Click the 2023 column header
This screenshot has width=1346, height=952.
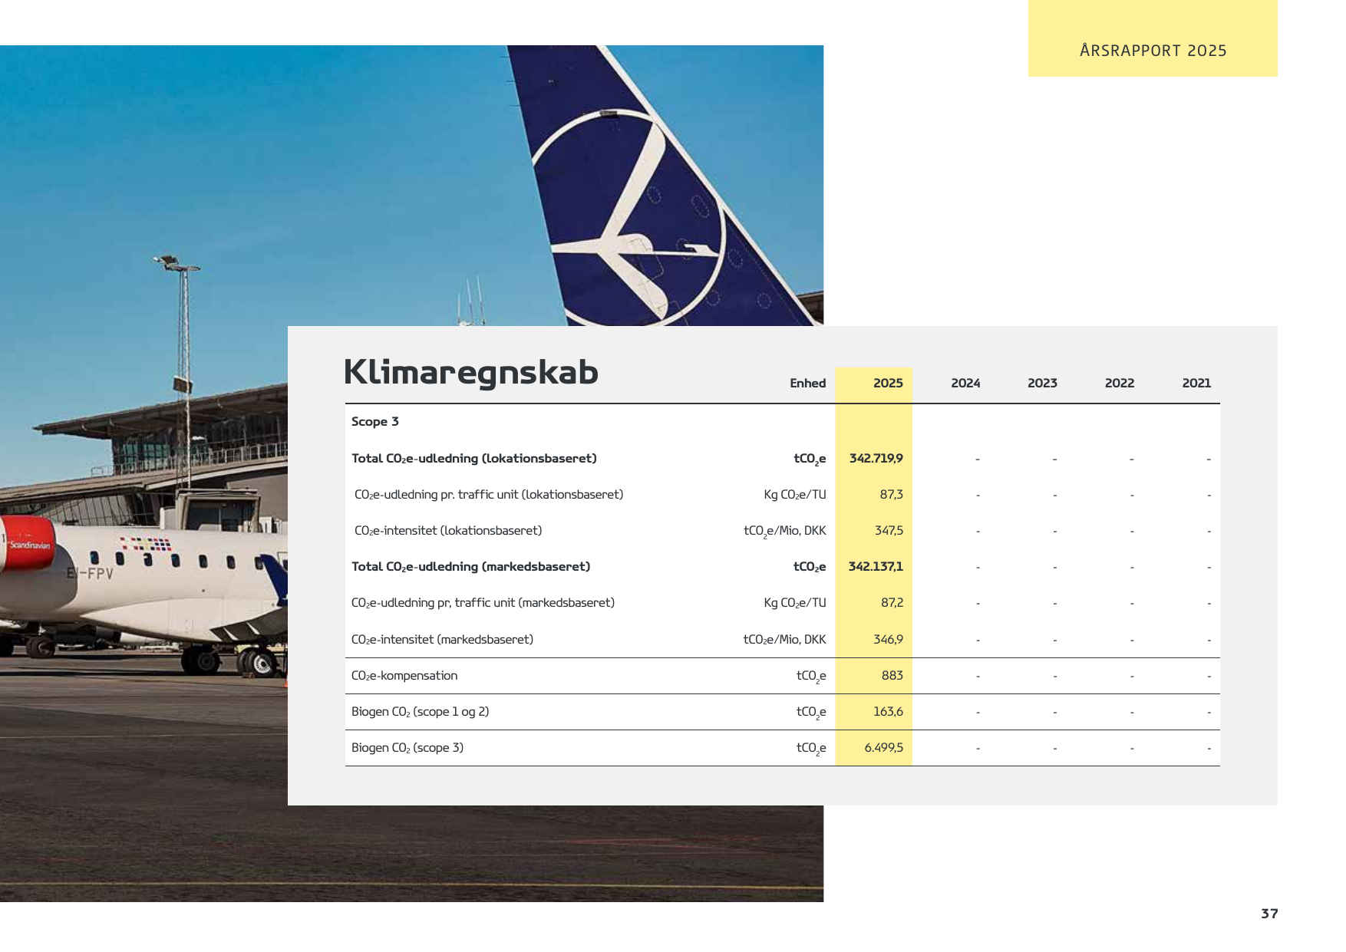click(1042, 383)
